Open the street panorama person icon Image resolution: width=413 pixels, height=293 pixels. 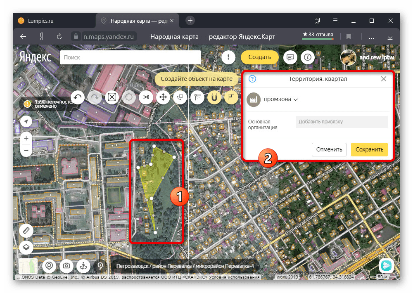click(83, 266)
